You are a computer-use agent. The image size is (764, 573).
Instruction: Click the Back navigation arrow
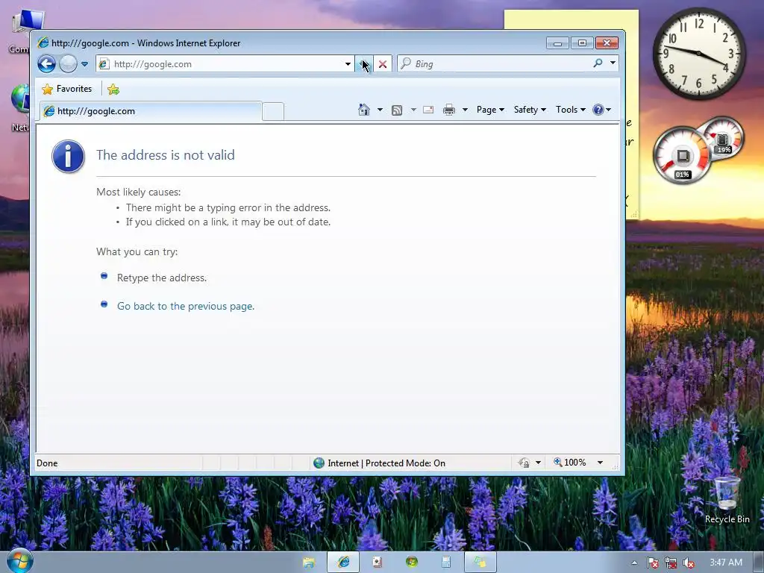[47, 64]
